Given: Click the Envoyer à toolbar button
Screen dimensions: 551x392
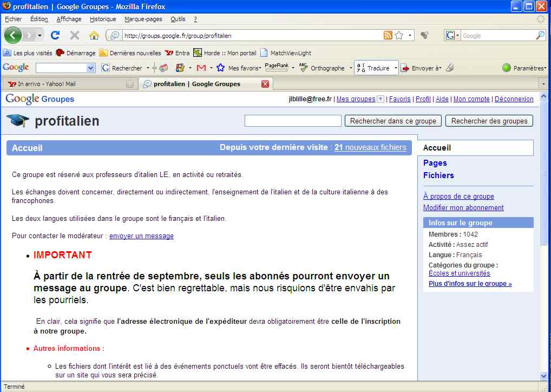Looking at the screenshot, I should click(421, 68).
